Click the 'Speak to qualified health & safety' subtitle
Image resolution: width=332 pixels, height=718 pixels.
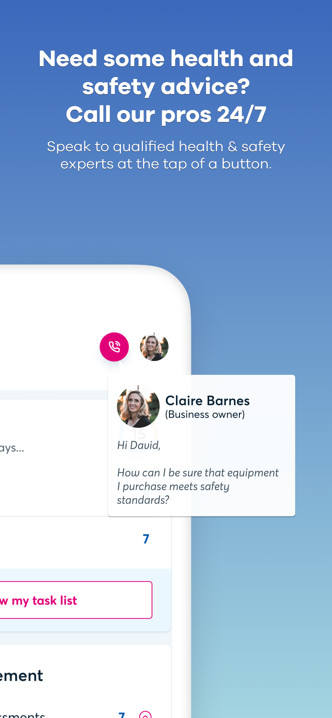(166, 146)
